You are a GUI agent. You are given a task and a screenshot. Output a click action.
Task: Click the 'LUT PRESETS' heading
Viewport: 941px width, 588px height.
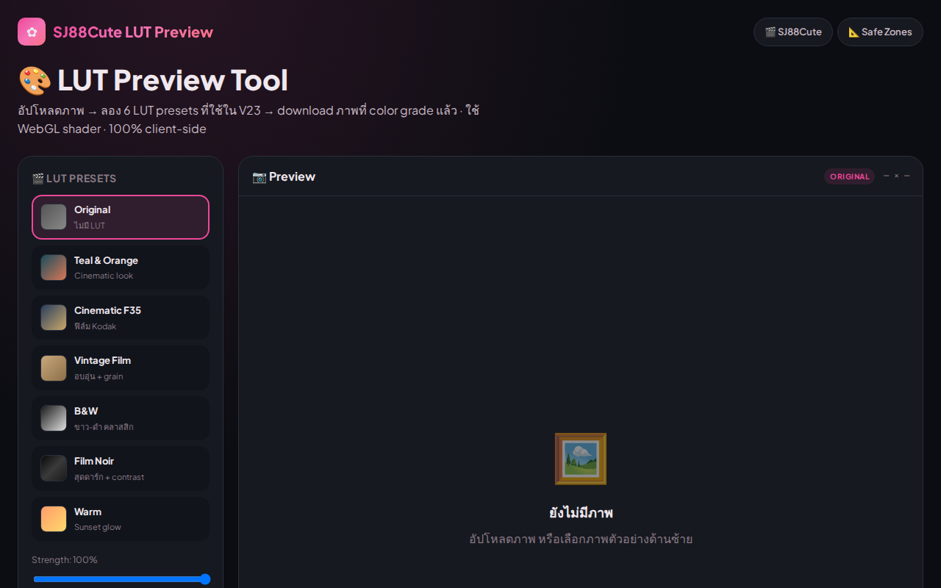tap(74, 179)
